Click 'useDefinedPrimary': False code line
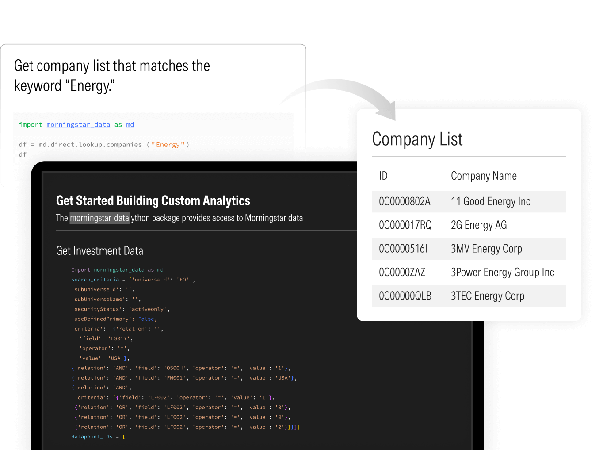The width and height of the screenshot is (603, 450). (114, 319)
